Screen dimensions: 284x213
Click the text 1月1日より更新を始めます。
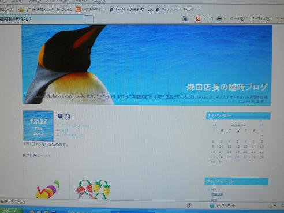click(x=46, y=144)
